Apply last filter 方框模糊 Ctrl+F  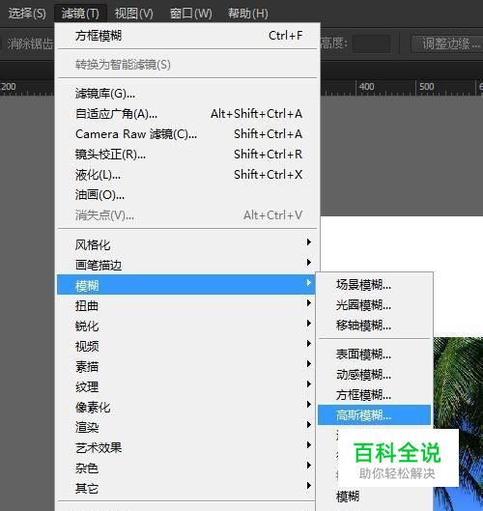[x=187, y=36]
